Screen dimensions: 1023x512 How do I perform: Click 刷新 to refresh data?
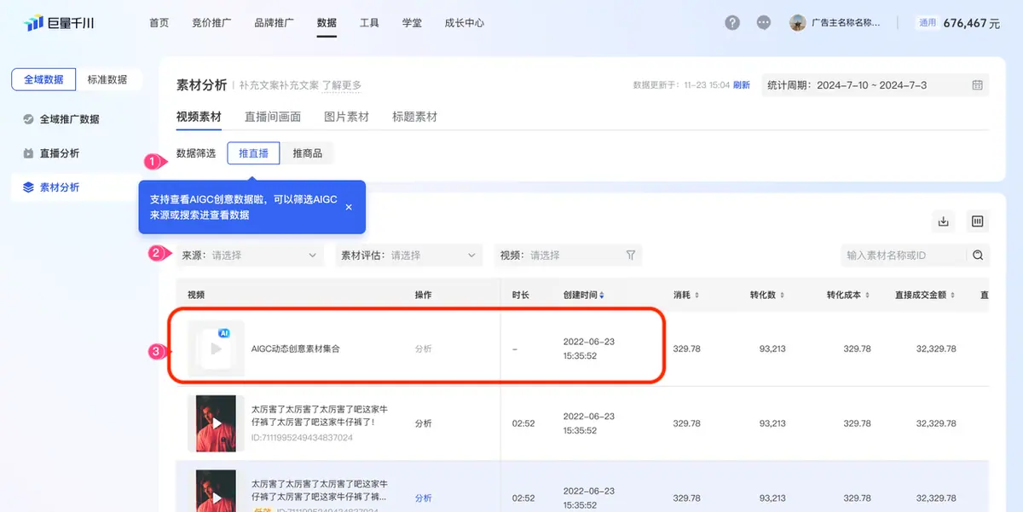[742, 85]
